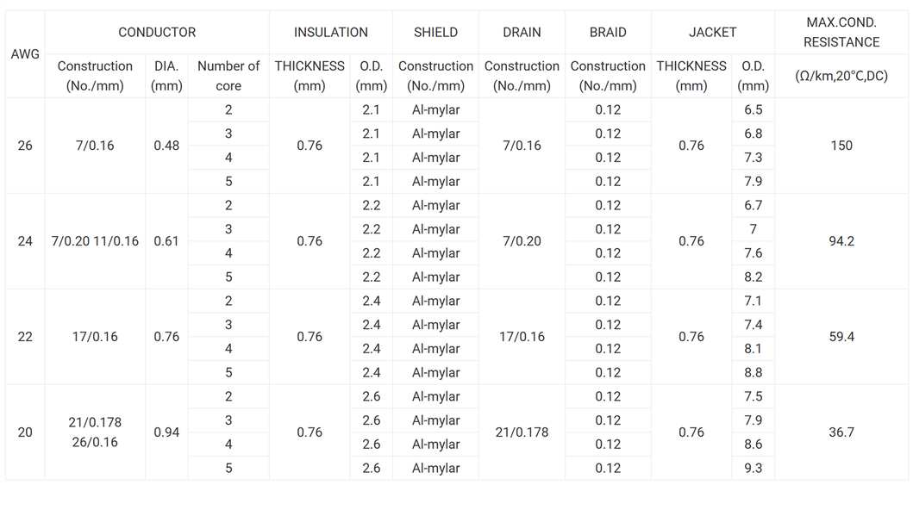913x510 pixels.
Task: Select the 6.5 jacket O.D. cell
Action: pos(753,110)
